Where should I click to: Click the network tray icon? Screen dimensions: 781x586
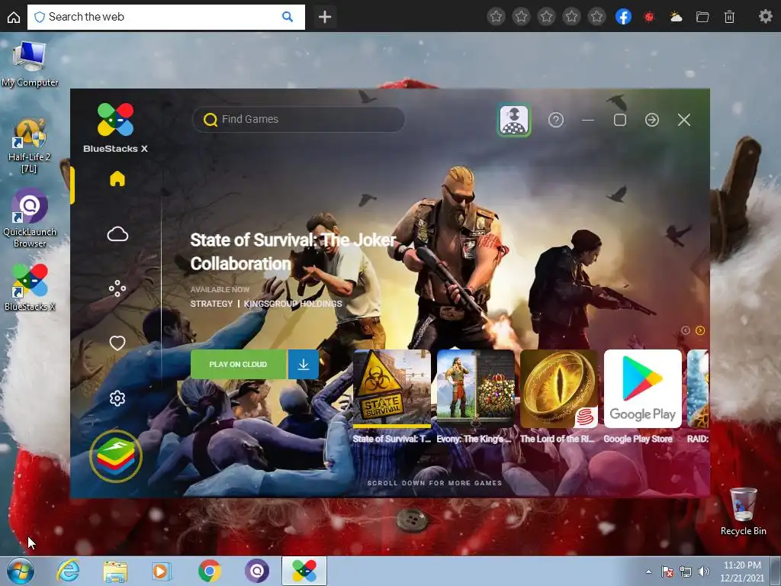click(x=686, y=572)
